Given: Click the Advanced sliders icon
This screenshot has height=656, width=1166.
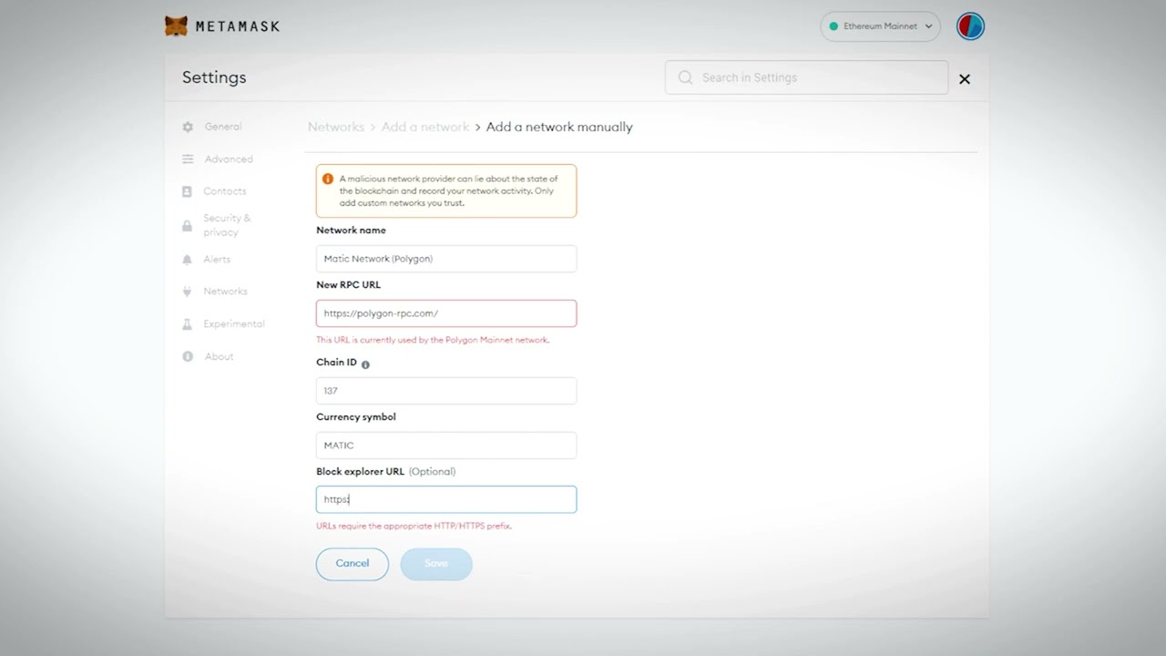Looking at the screenshot, I should tap(188, 159).
